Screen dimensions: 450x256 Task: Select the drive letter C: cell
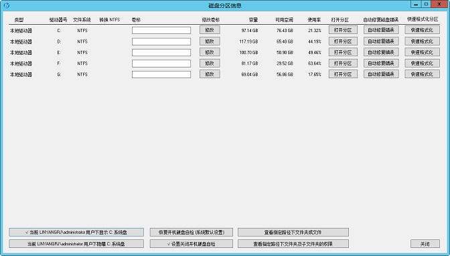59,31
